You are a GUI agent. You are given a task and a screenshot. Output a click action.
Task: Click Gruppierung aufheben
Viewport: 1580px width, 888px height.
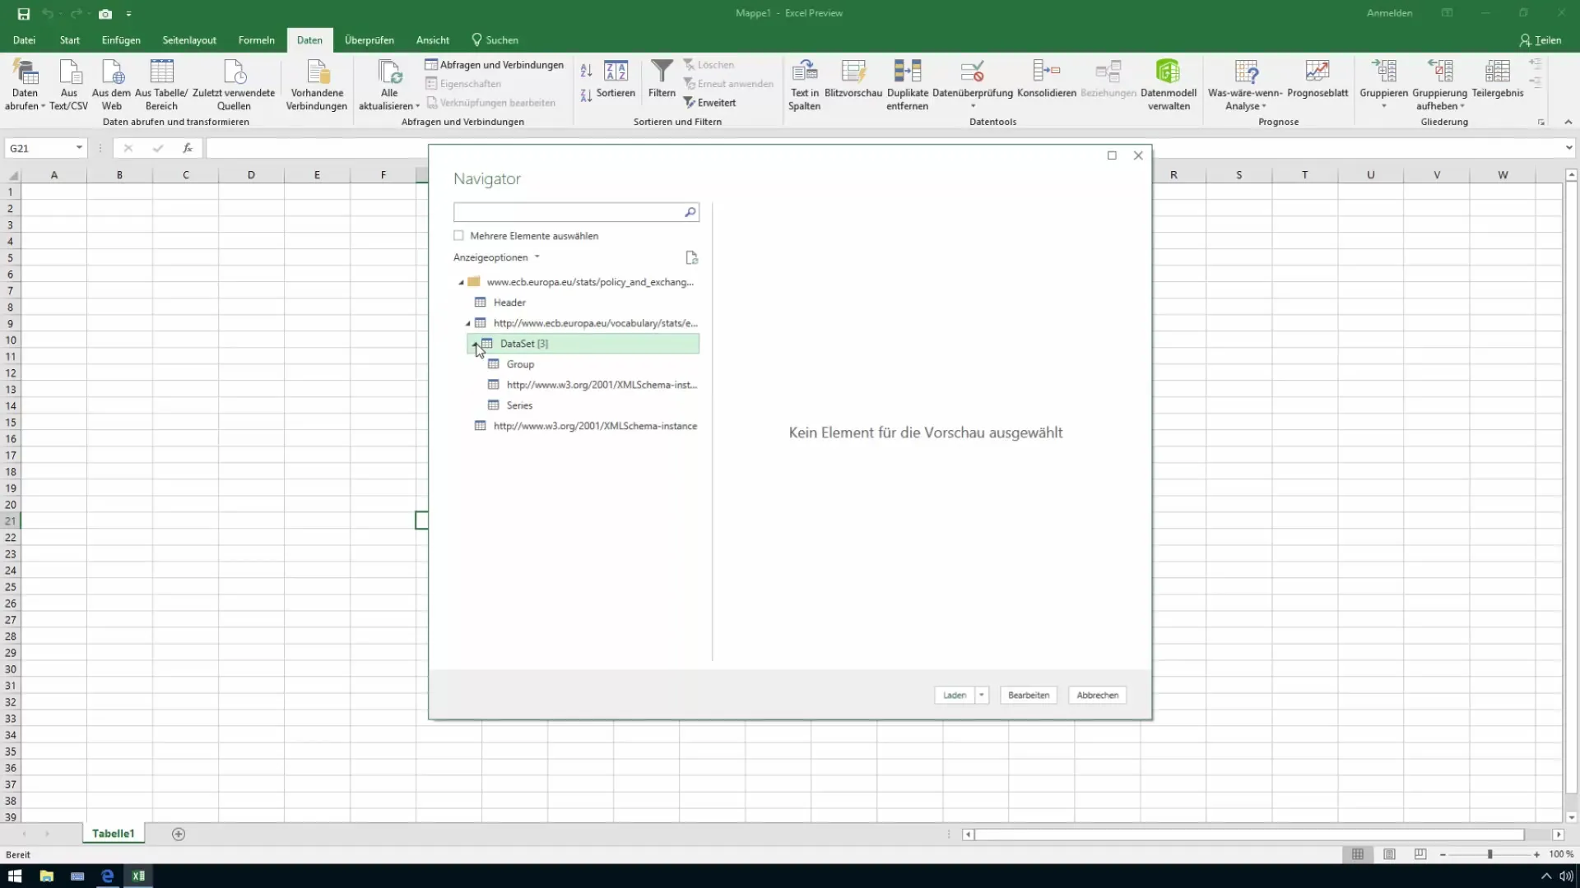[x=1440, y=85]
